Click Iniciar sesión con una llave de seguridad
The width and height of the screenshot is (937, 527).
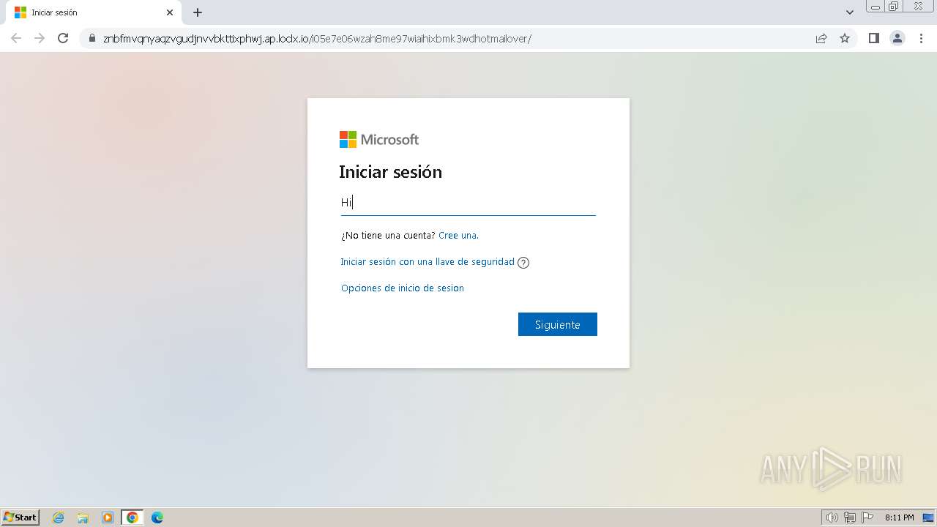pyautogui.click(x=428, y=262)
